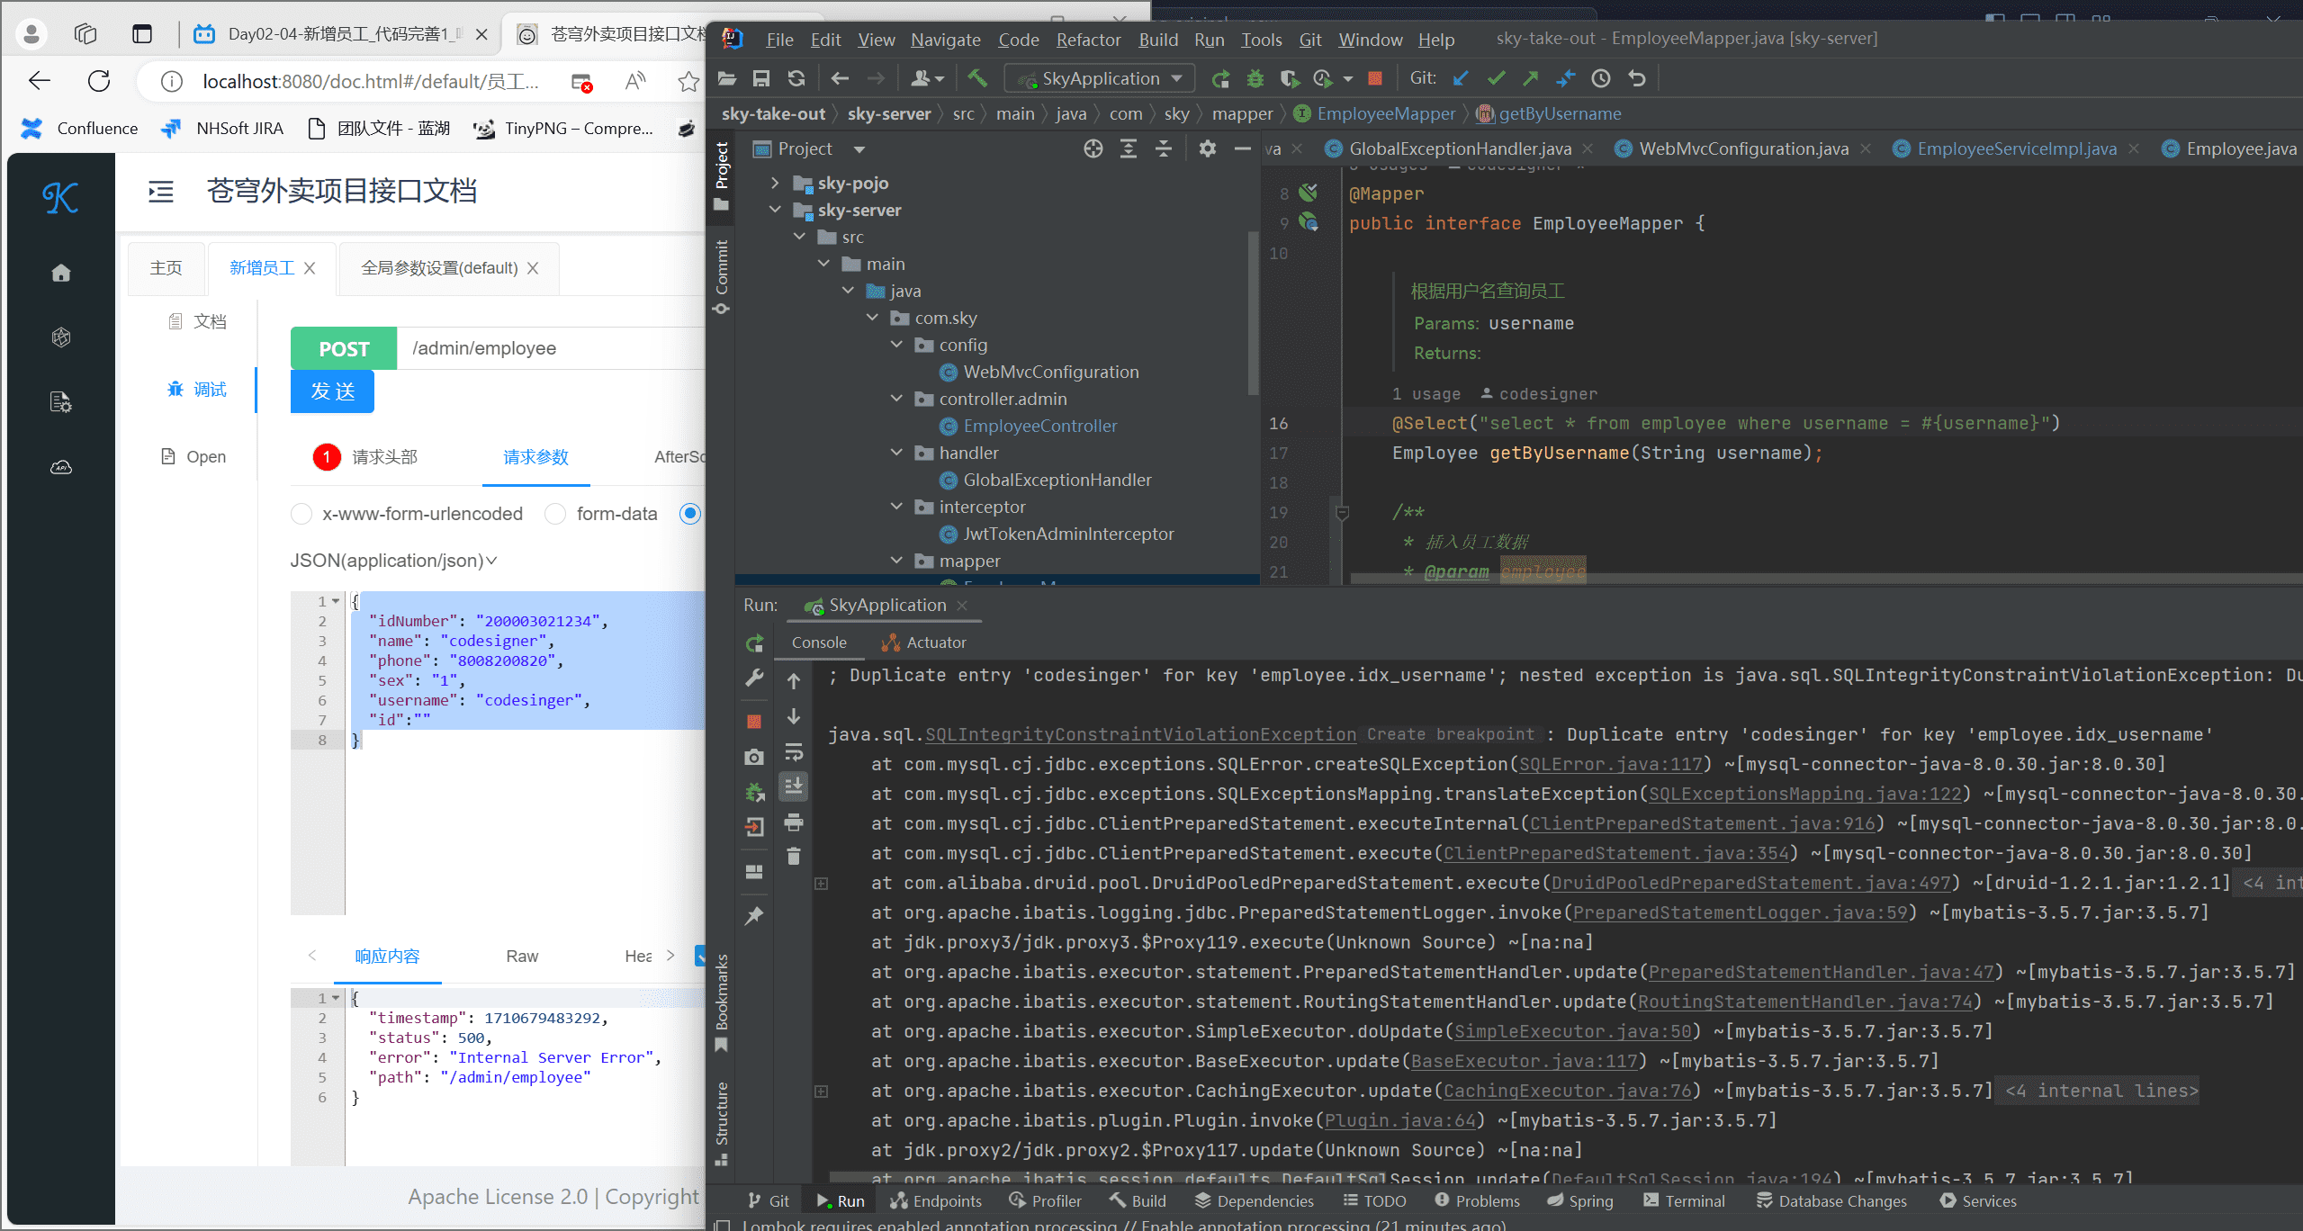Click the browser address bar
This screenshot has width=2303, height=1231.
(x=370, y=82)
